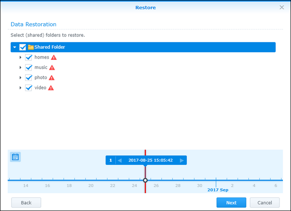
Task: Click the version count badge 1
Action: click(111, 160)
